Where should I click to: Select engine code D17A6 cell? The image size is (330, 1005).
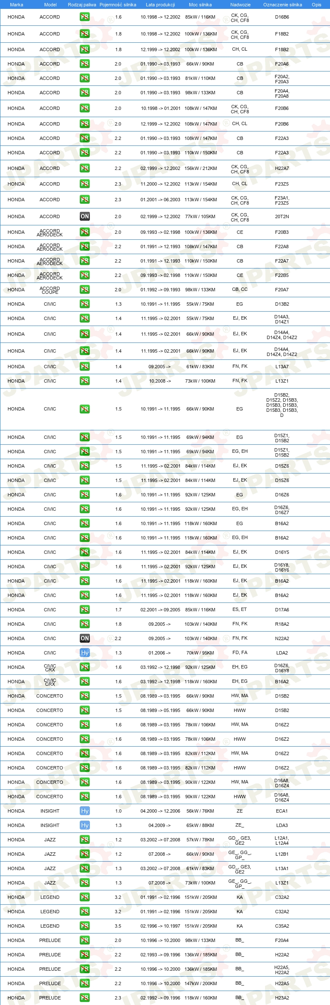(x=282, y=610)
